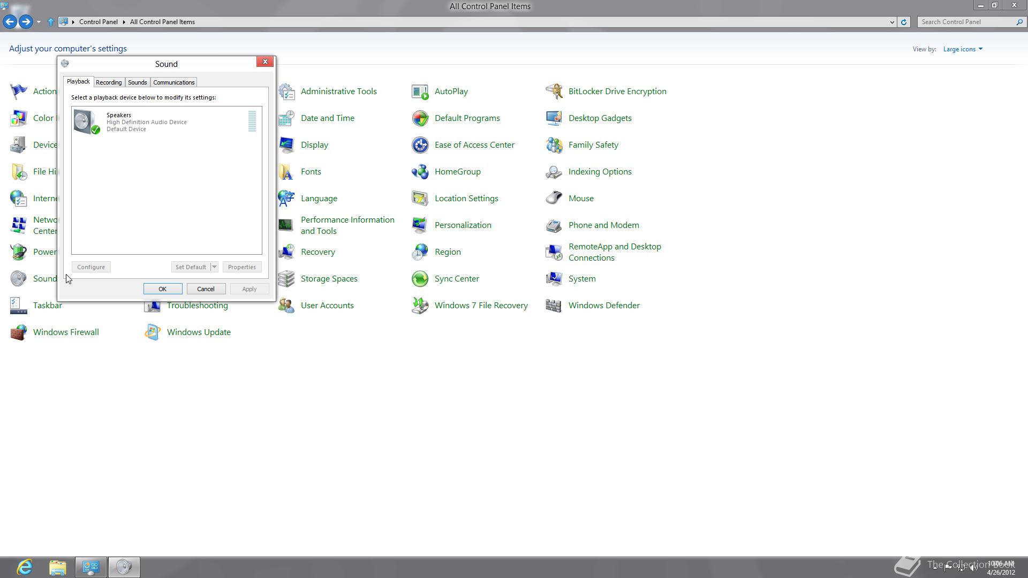This screenshot has height=578, width=1028.
Task: Open the Mouse icon
Action: [x=554, y=199]
